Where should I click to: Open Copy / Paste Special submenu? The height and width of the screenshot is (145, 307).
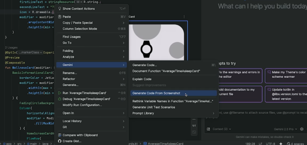pos(92,23)
